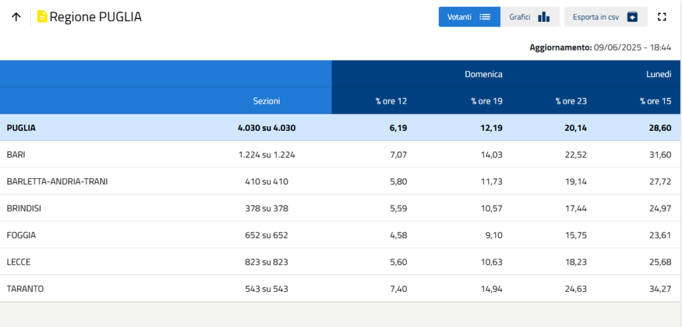Click the Sezioni column header
This screenshot has width=682, height=327.
(266, 101)
